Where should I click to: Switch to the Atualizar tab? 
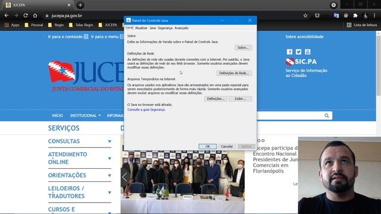141,28
